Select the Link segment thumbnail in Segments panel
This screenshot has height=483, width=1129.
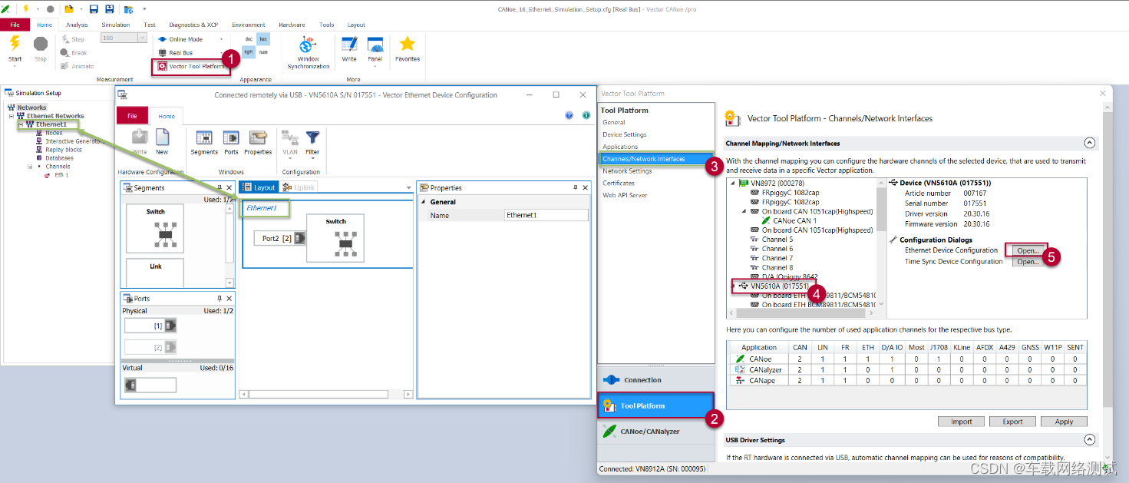(x=156, y=273)
